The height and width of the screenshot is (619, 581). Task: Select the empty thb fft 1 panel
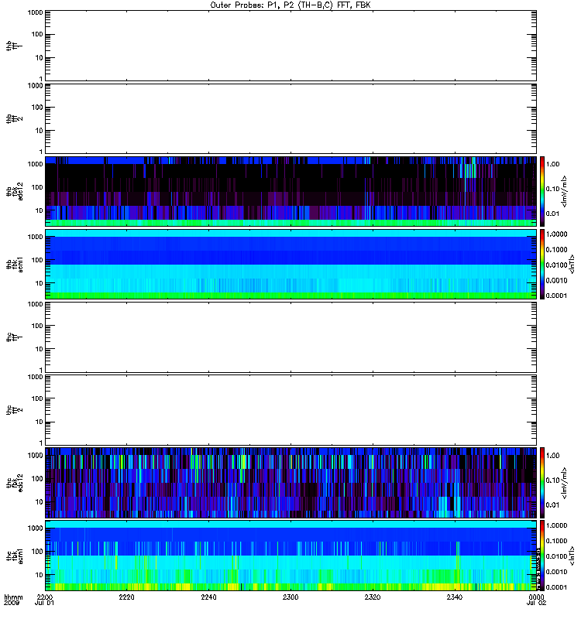[291, 46]
